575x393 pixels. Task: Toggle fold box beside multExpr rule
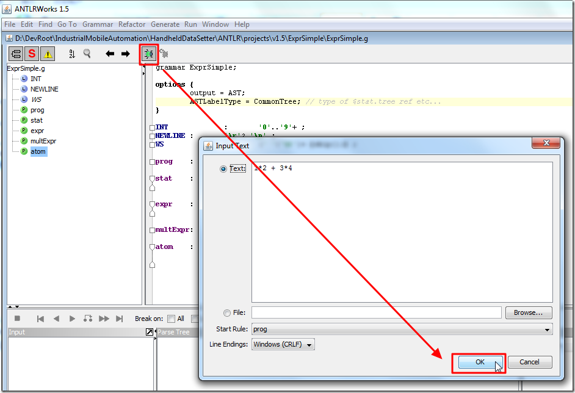pyautogui.click(x=152, y=230)
